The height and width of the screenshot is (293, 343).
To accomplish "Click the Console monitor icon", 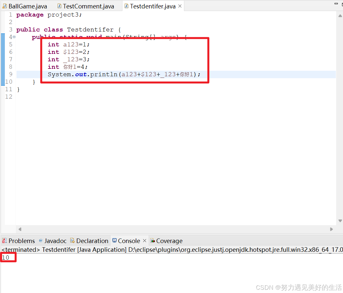I will coord(114,240).
